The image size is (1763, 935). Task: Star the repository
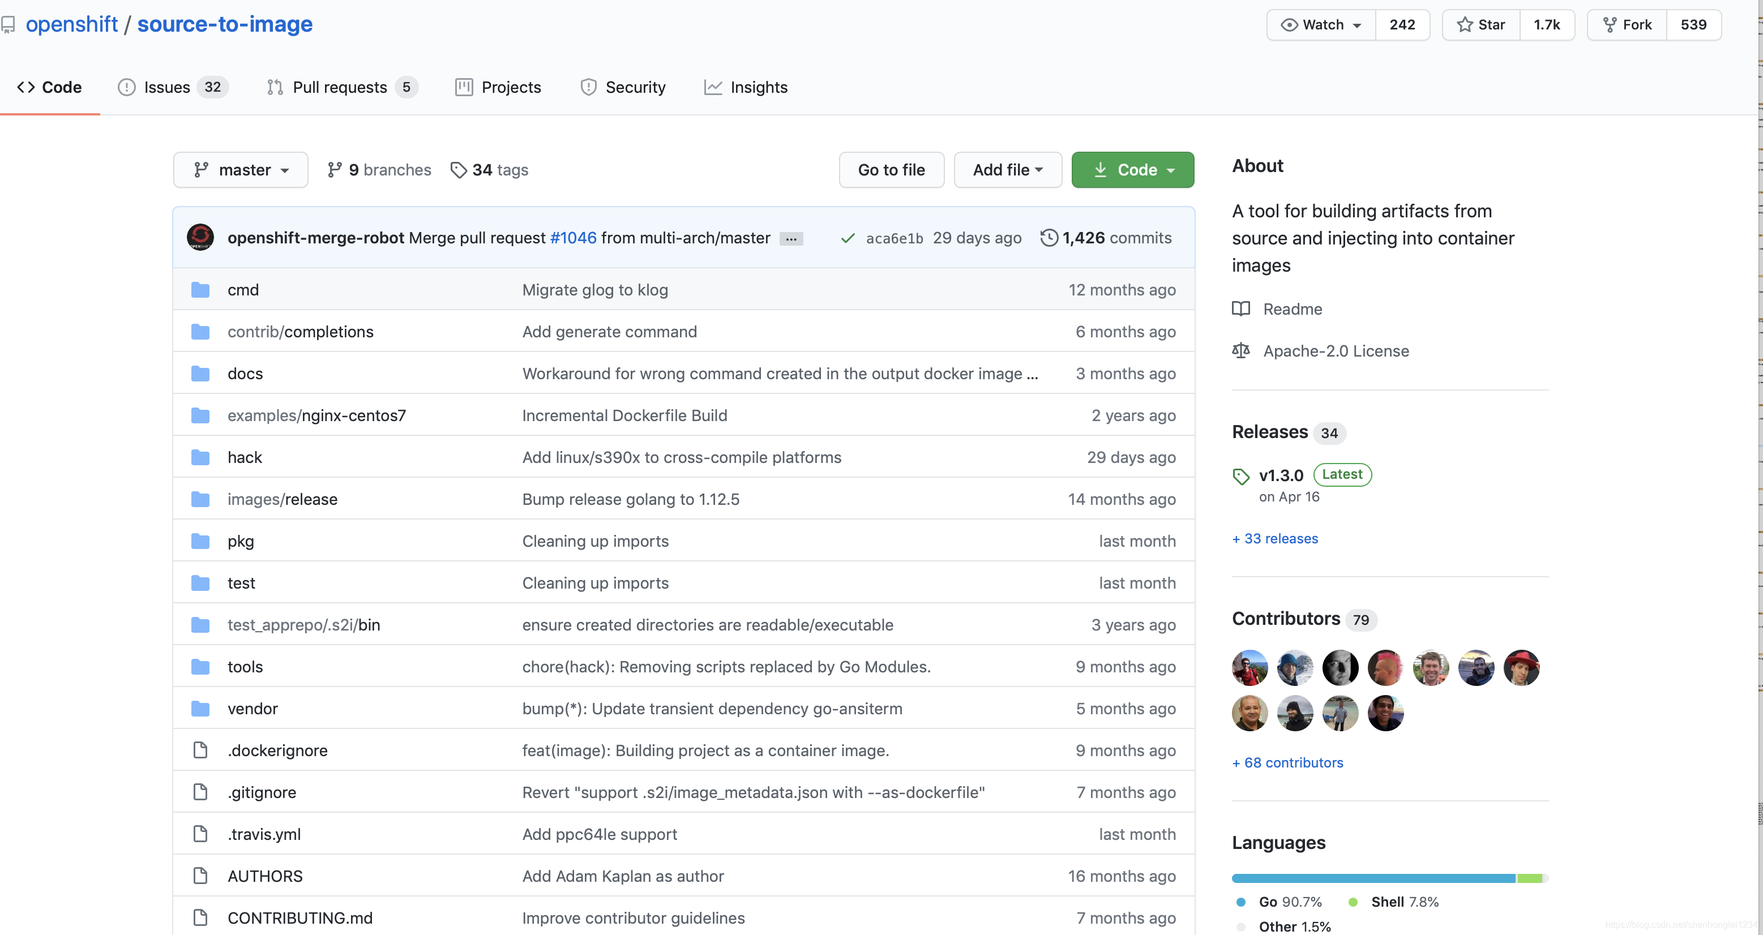(1481, 25)
